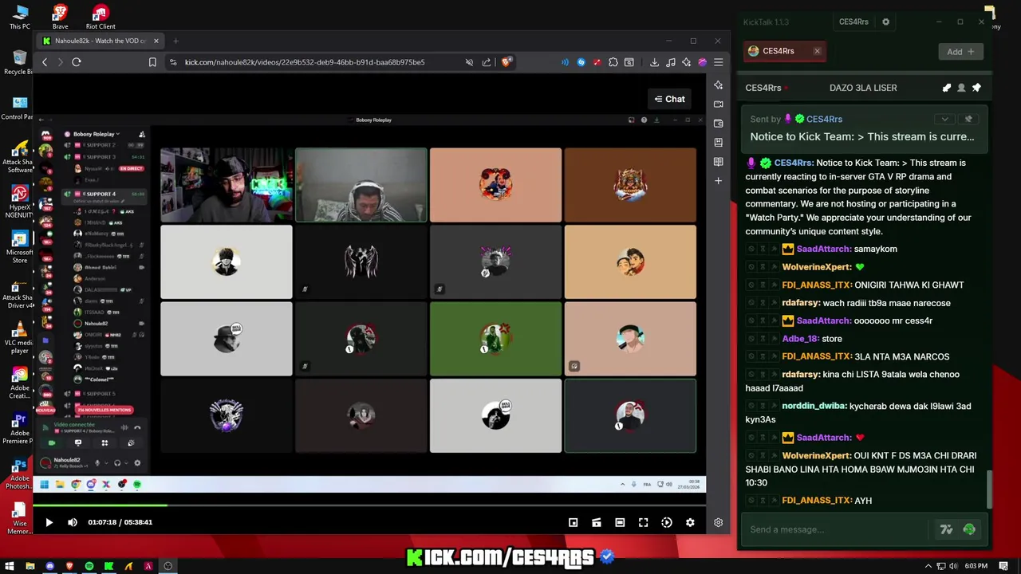This screenshot has width=1021, height=574.
Task: Open Discord from the taskbar
Action: [x=49, y=566]
